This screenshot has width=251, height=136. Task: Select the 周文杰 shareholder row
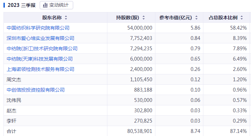(126, 80)
